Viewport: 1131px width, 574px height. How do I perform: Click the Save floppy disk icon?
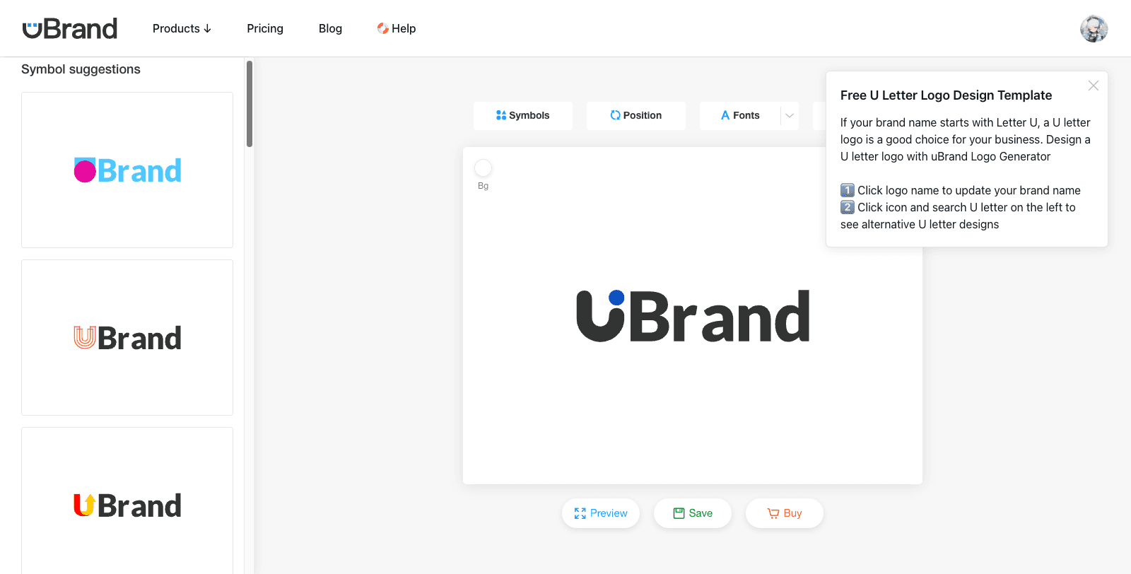(679, 513)
